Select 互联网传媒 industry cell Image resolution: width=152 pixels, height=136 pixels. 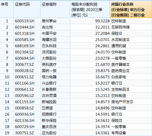131,27
